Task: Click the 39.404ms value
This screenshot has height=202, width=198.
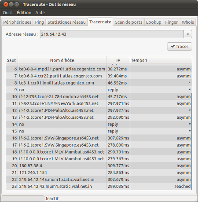Action: click(x=117, y=76)
